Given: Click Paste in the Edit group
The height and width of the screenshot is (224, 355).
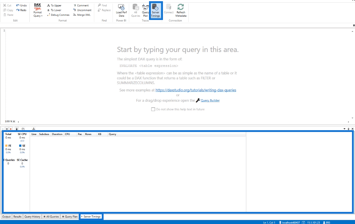Looking at the screenshot, I should coord(8,15).
